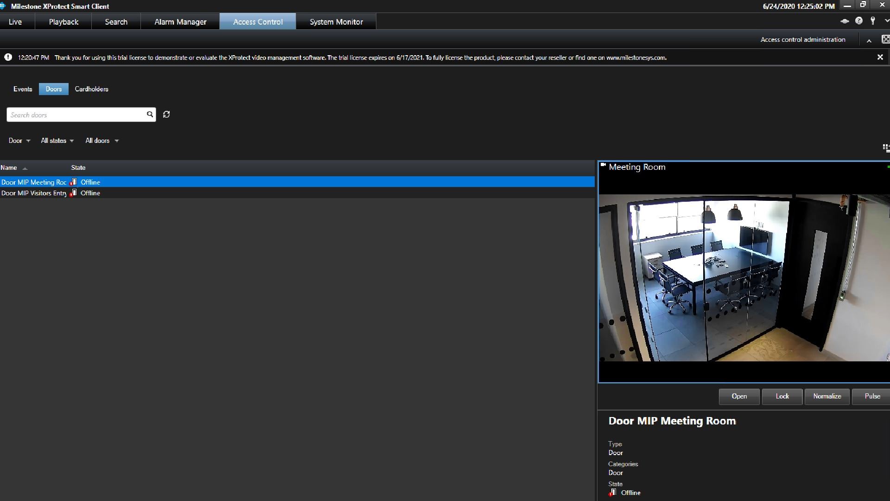The height and width of the screenshot is (501, 890).
Task: Click the status connection icon beside help
Action: click(845, 21)
